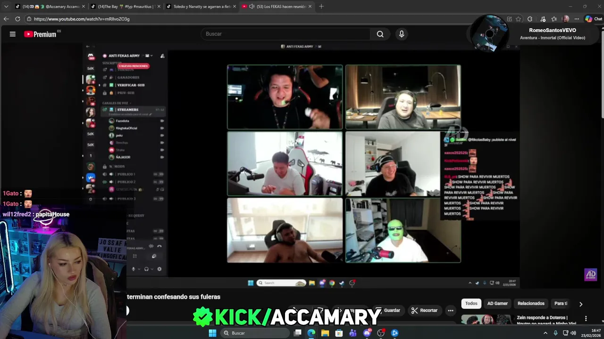Open Discord microphone options arrow
Screen dimensions: 604x339
139,269
